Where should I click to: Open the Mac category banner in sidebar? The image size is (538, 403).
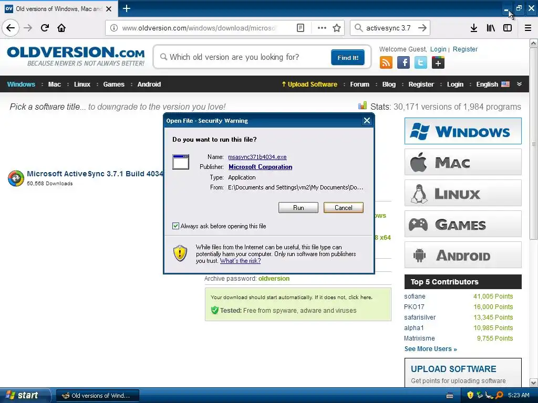463,162
